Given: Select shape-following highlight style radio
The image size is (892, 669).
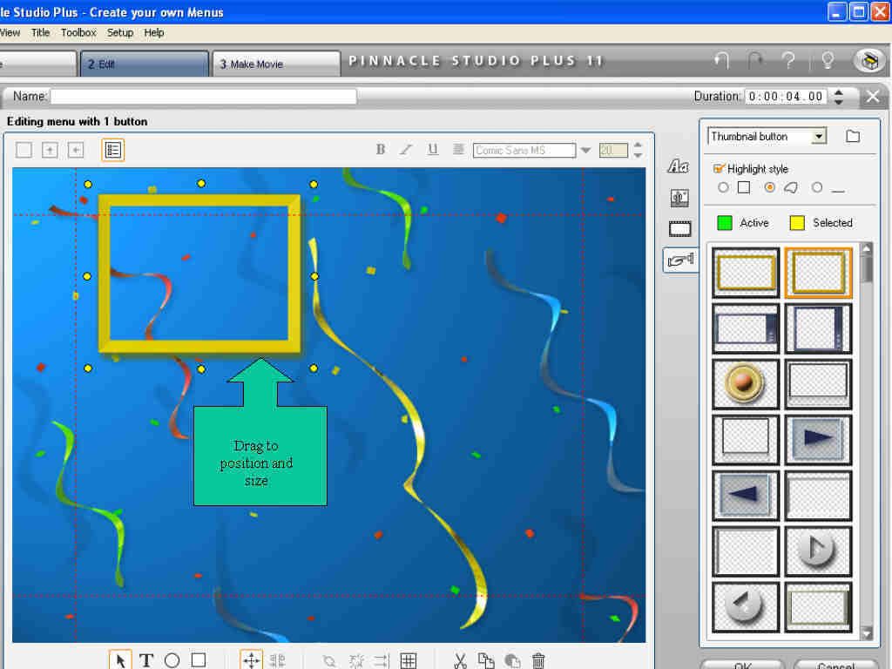Looking at the screenshot, I should tap(770, 187).
